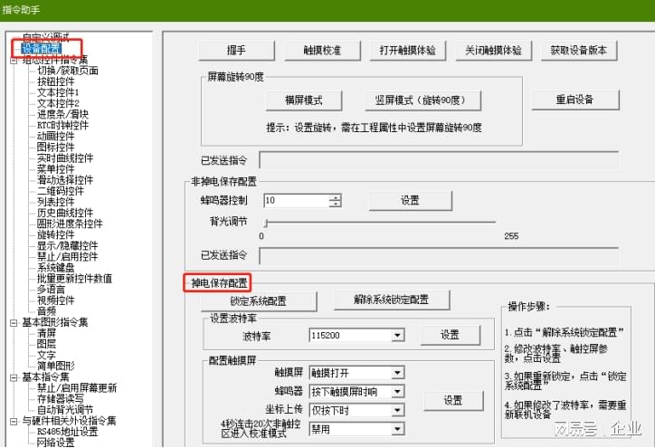Collapse the 组态控件指令集 tree node
This screenshot has width=655, height=448.
point(14,61)
